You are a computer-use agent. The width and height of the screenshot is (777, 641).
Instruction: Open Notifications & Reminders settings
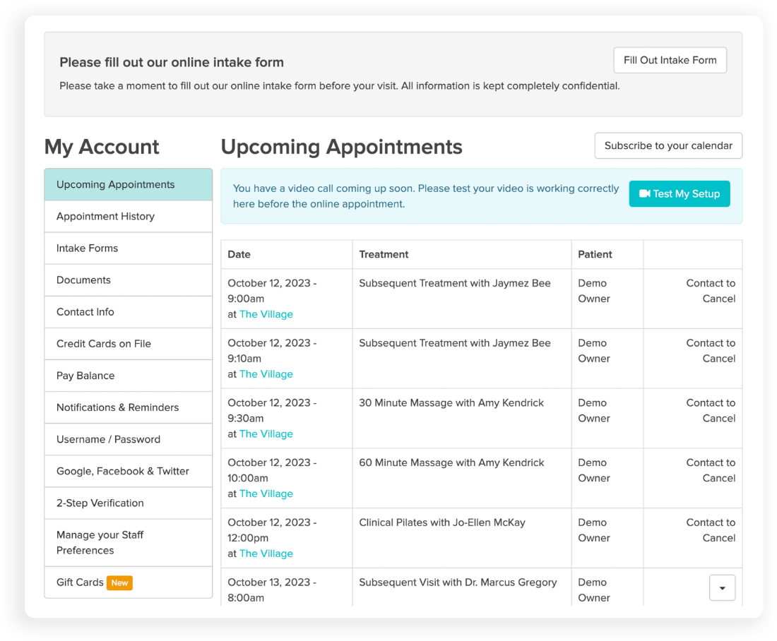click(128, 407)
